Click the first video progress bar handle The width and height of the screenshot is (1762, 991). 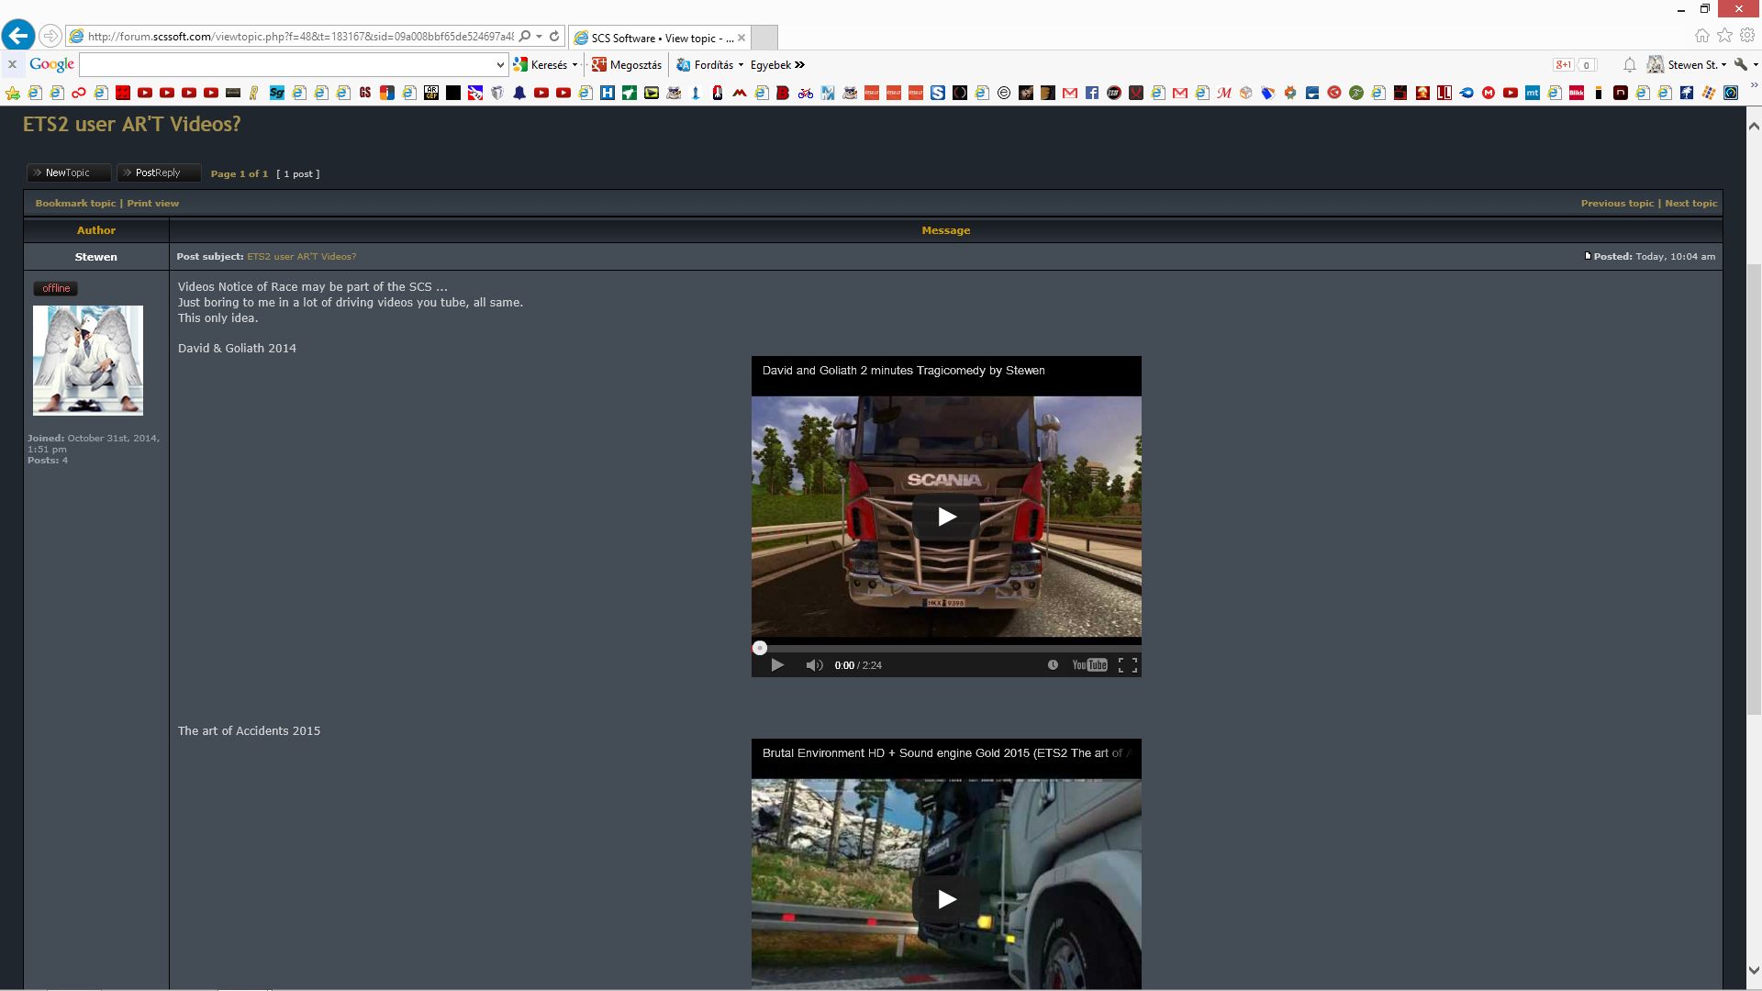[759, 648]
